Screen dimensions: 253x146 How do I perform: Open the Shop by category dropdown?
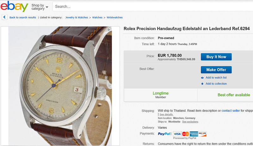[x=40, y=7]
